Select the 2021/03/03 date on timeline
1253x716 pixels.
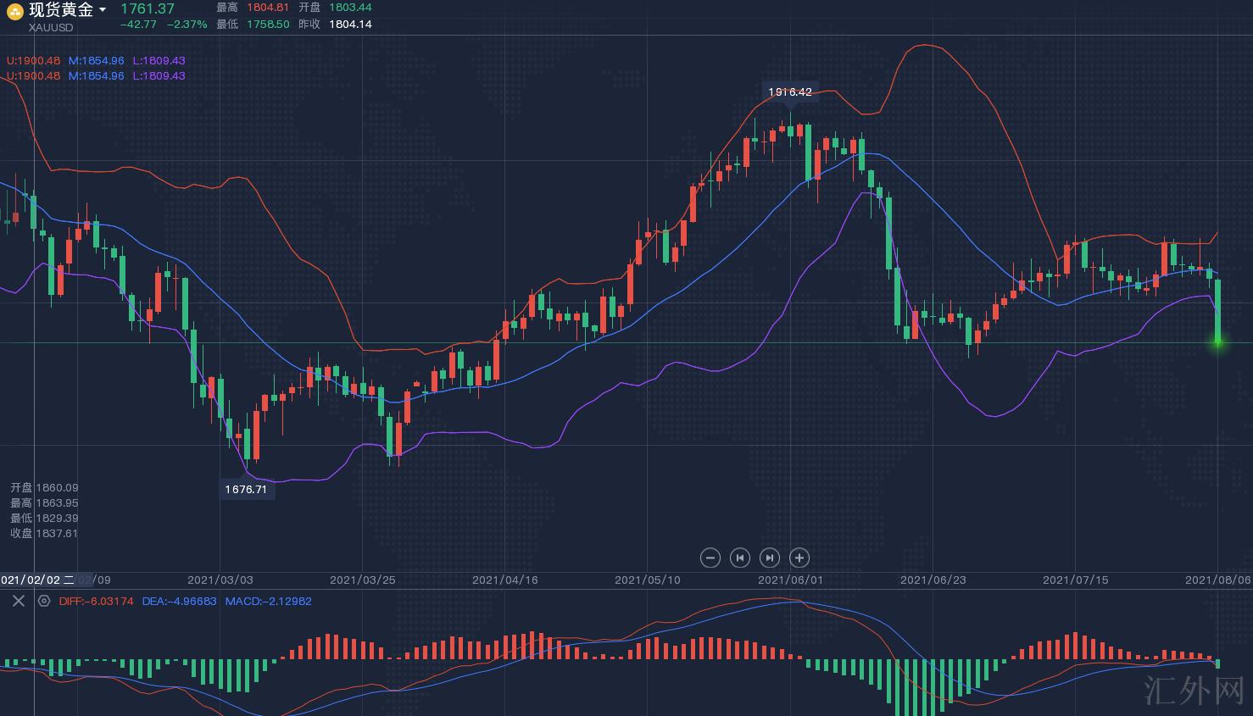220,580
